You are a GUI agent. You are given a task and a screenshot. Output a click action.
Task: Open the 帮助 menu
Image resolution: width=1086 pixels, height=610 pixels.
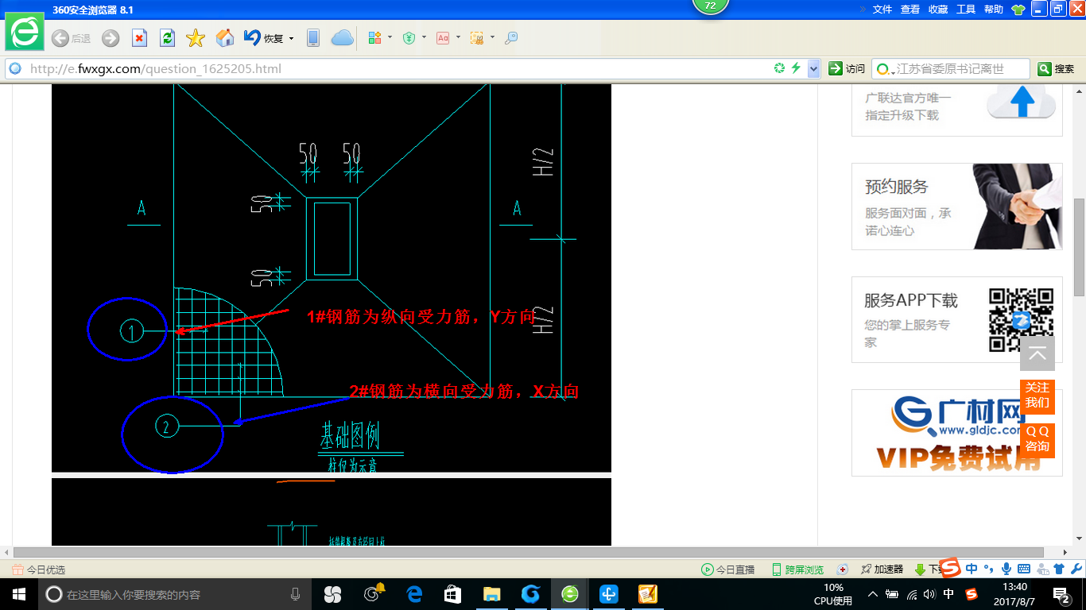point(994,10)
